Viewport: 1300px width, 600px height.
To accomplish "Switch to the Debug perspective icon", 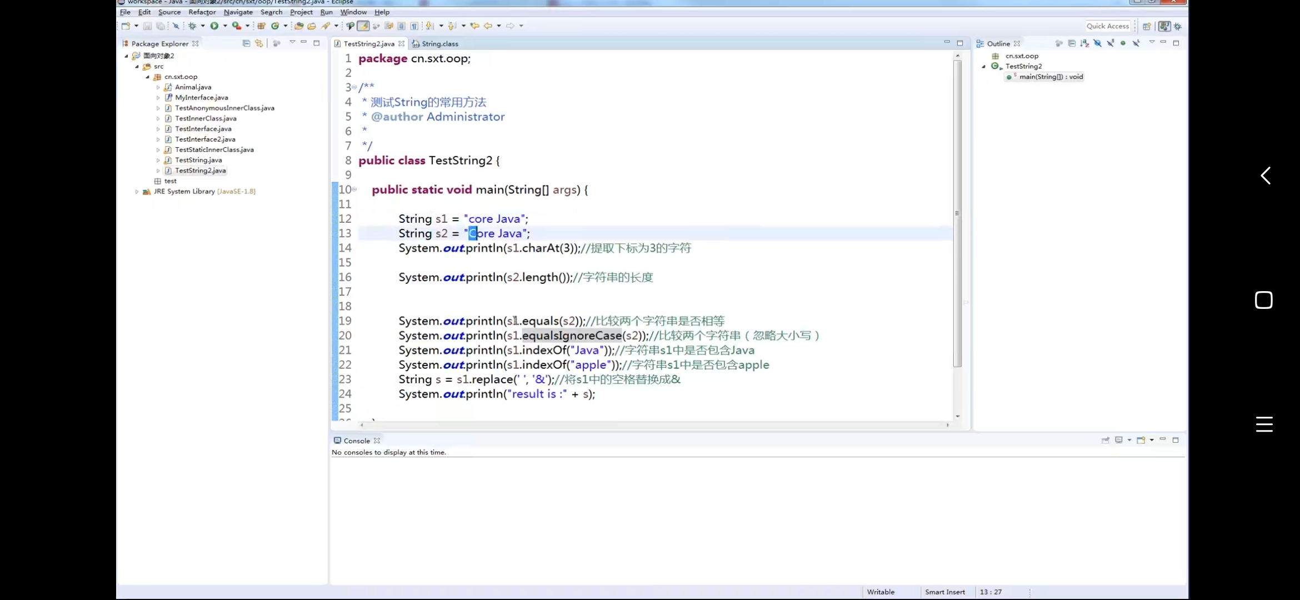I will [1178, 26].
